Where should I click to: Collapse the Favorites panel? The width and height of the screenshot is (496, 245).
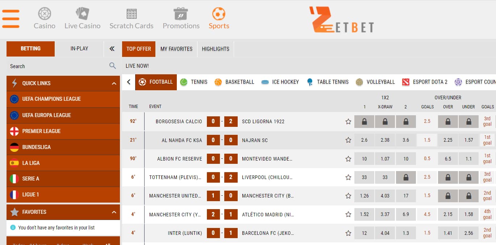(x=114, y=212)
